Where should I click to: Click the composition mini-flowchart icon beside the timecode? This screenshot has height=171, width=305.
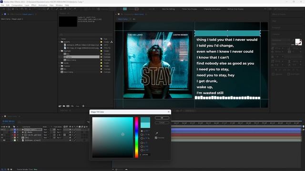pos(88,122)
